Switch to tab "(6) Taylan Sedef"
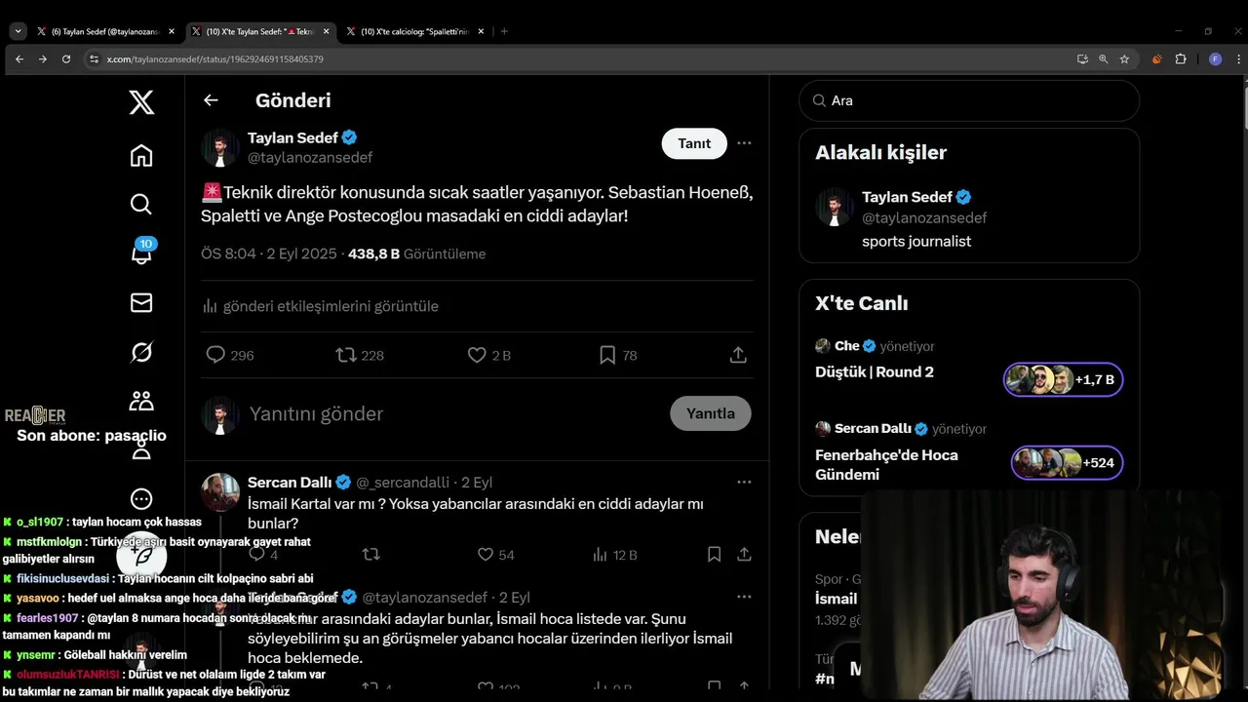1248x702 pixels. 105,31
